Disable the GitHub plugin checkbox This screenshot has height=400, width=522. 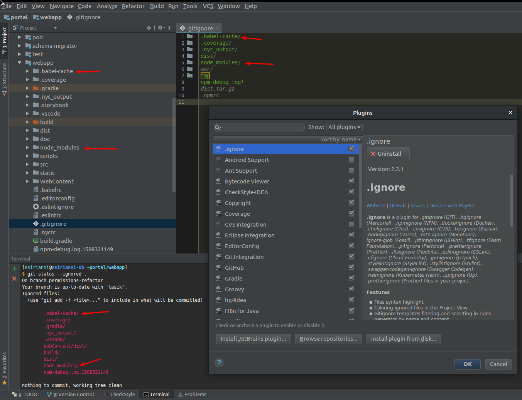tap(351, 267)
